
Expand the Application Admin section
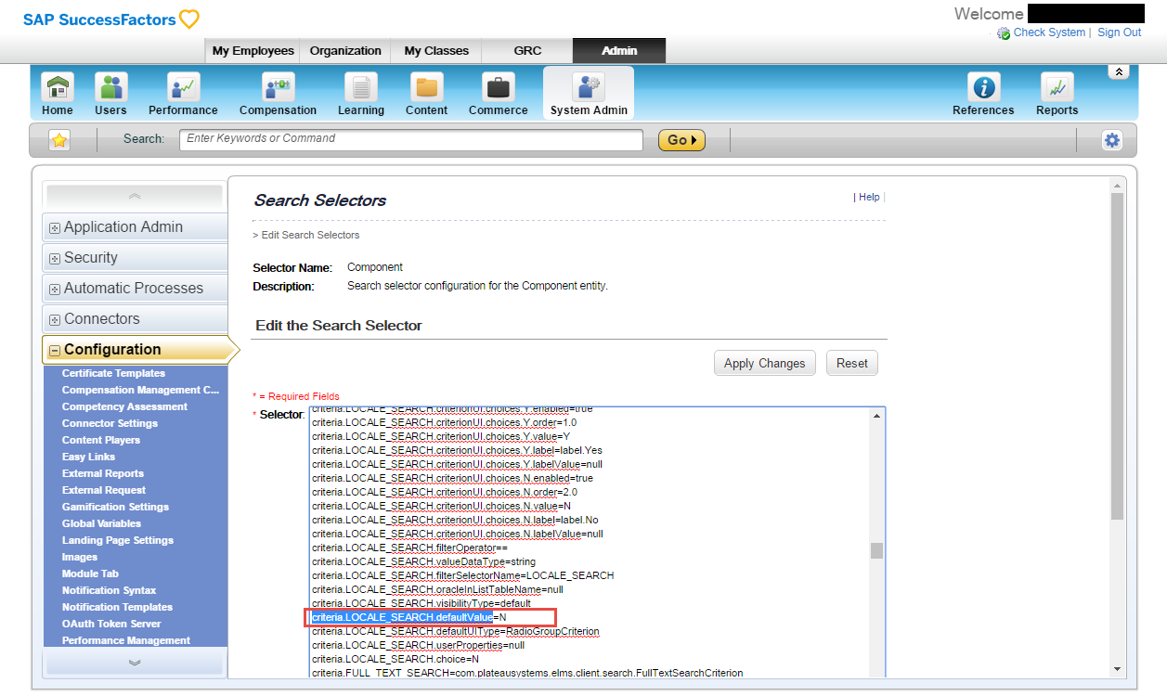tap(135, 227)
